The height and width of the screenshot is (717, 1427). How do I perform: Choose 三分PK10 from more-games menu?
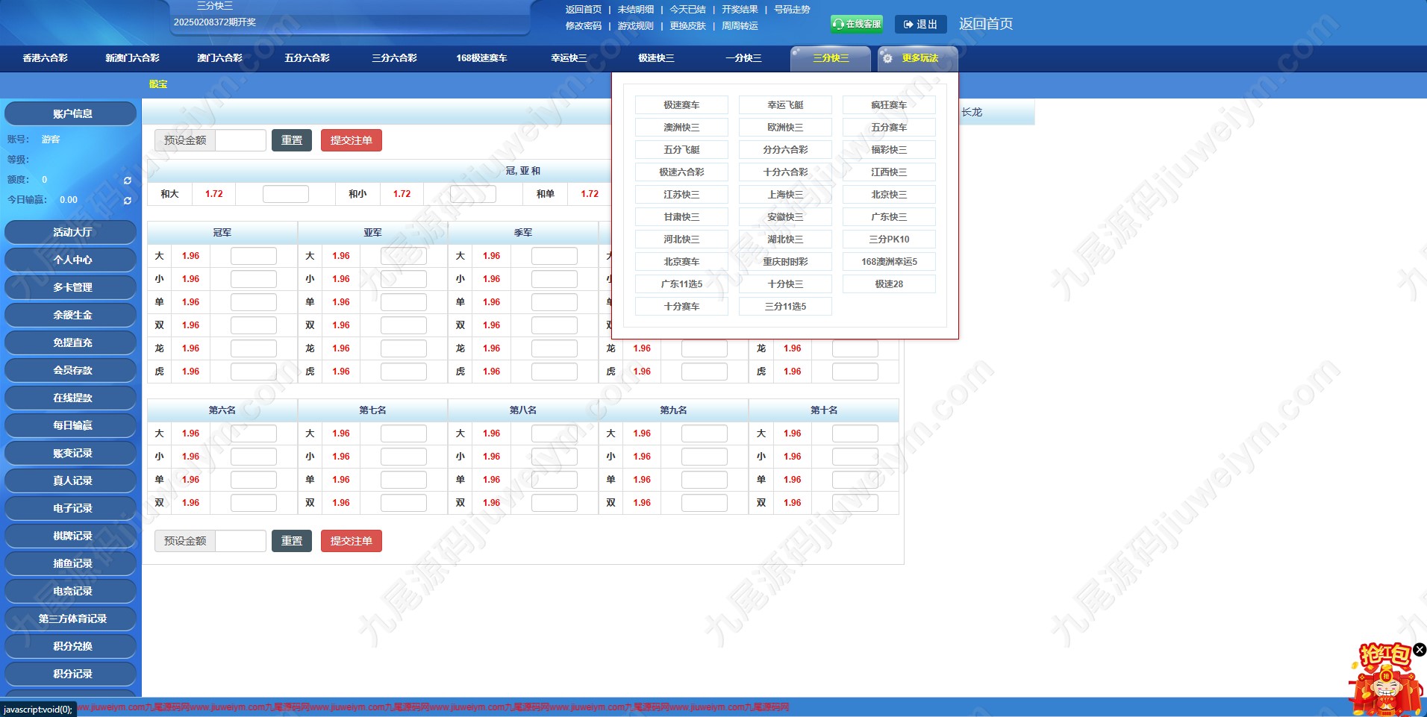(889, 239)
